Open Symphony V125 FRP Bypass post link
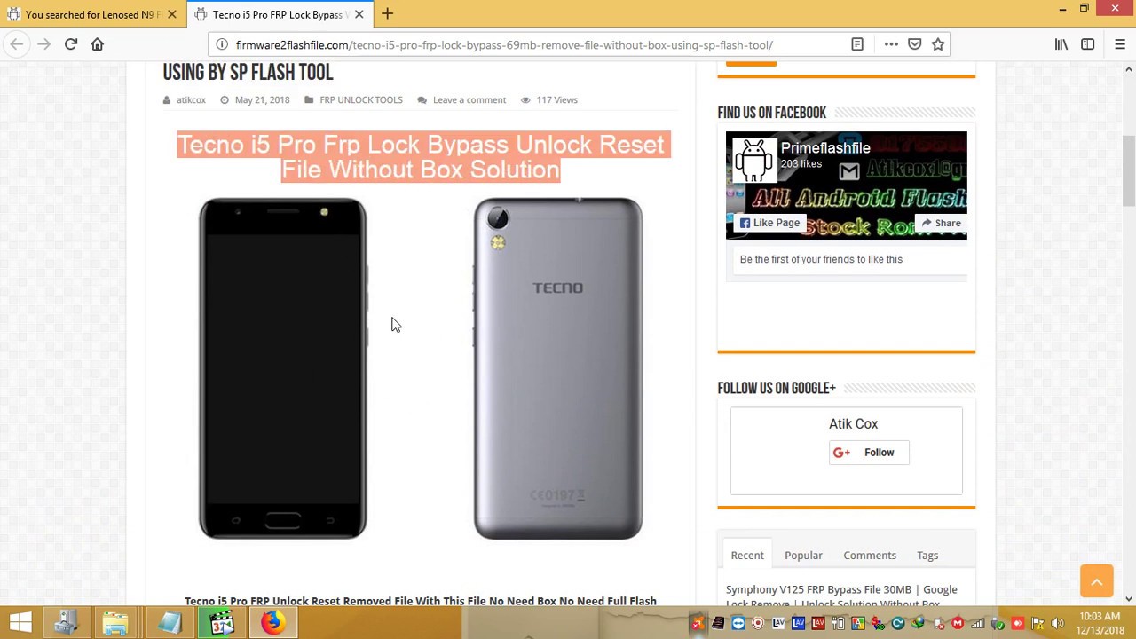Viewport: 1136px width, 639px height. point(841,596)
